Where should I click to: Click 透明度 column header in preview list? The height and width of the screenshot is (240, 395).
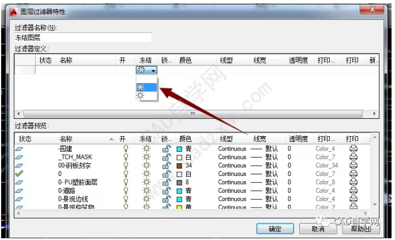298,138
